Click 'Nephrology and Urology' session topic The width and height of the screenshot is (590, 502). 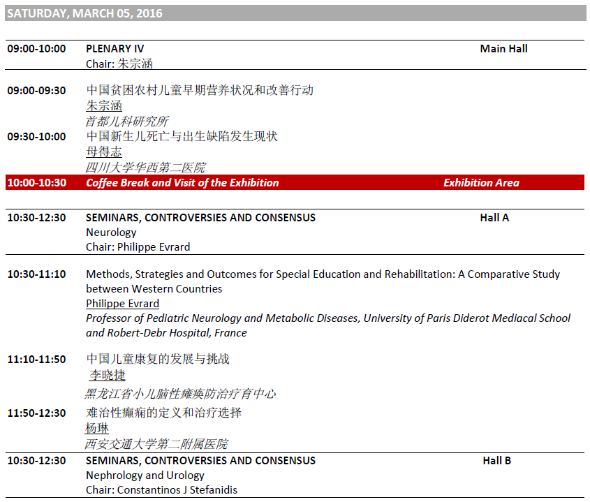(145, 475)
